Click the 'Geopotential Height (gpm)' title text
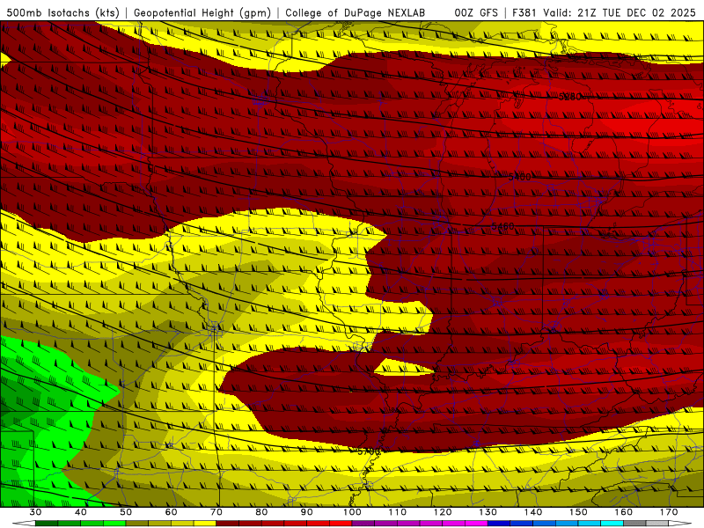704x528 pixels. [202, 13]
